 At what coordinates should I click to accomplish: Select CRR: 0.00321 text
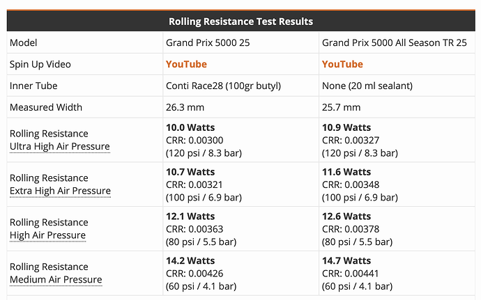(194, 184)
